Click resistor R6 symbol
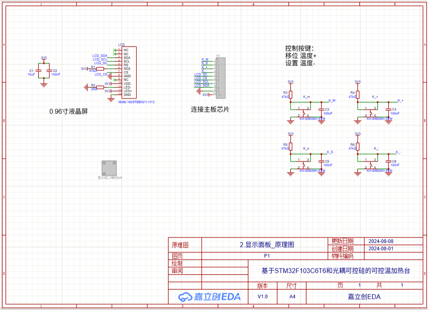428x310 pixels. pyautogui.click(x=358, y=146)
